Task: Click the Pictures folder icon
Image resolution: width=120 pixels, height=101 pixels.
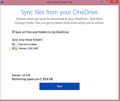Action: click(16, 48)
